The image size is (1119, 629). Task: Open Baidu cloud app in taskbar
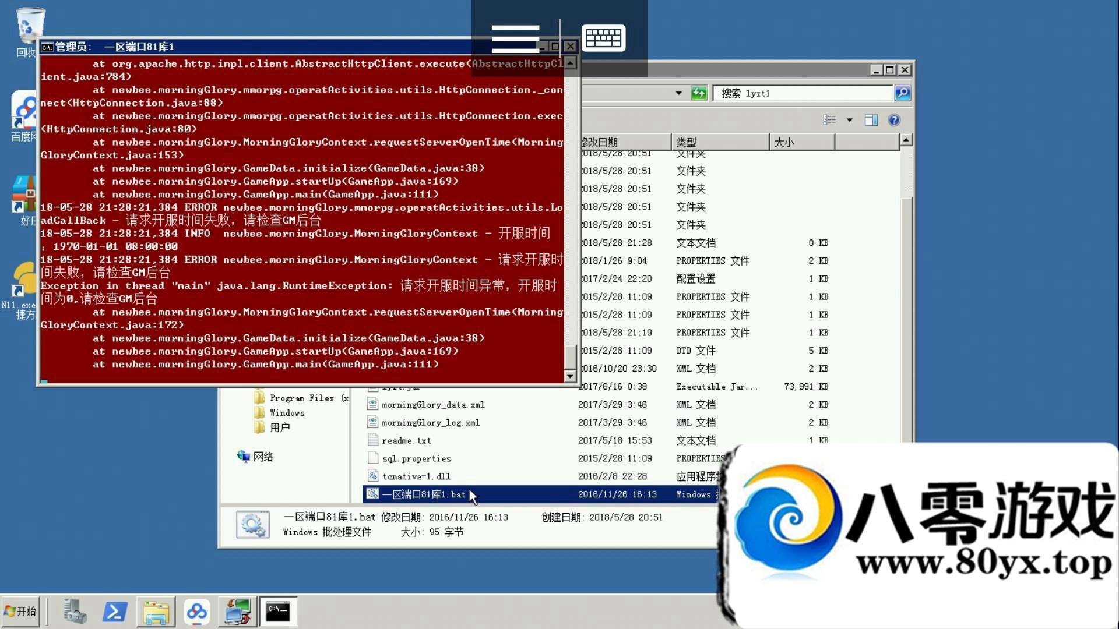pos(196,612)
